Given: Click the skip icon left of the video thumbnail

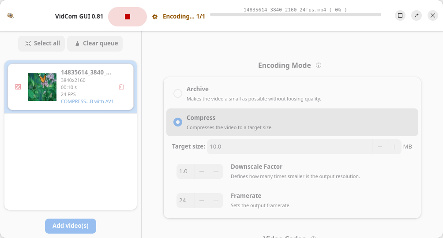Looking at the screenshot, I should tap(18, 87).
